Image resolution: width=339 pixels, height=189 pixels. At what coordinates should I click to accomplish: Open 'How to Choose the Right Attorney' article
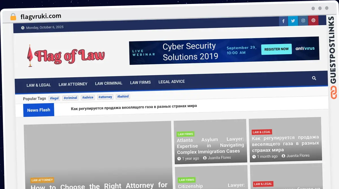pos(99,186)
